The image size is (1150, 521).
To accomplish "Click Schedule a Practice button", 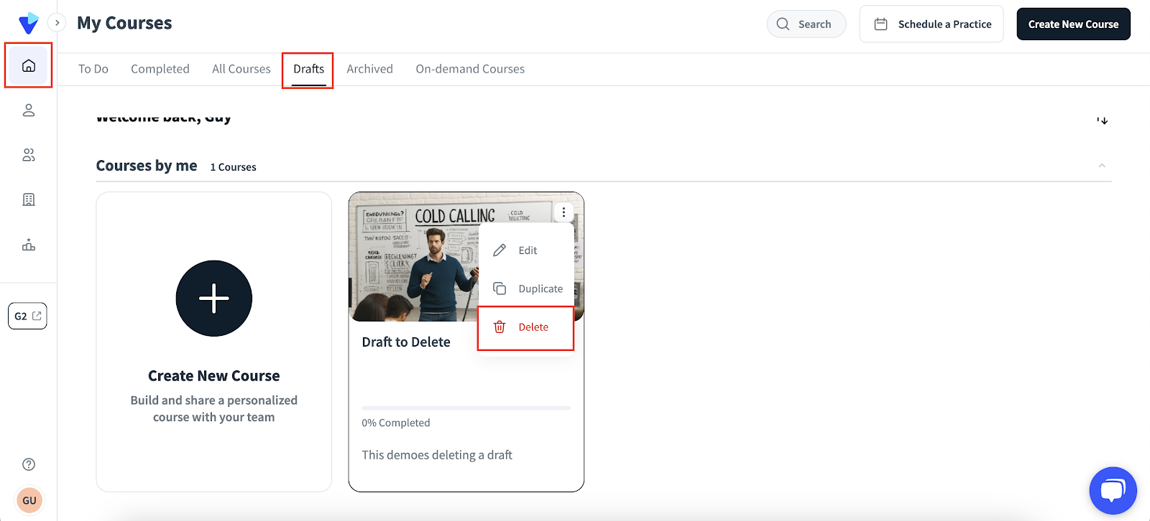I will (931, 24).
